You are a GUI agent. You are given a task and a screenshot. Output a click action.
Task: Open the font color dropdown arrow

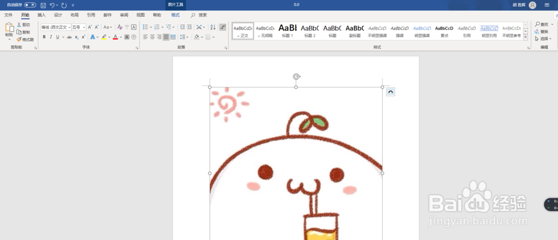pos(121,37)
